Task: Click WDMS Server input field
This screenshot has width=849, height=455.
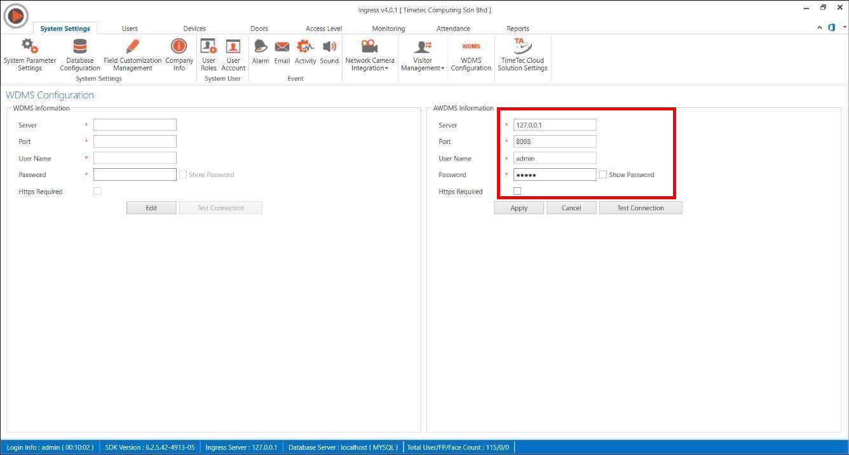Action: coord(135,125)
